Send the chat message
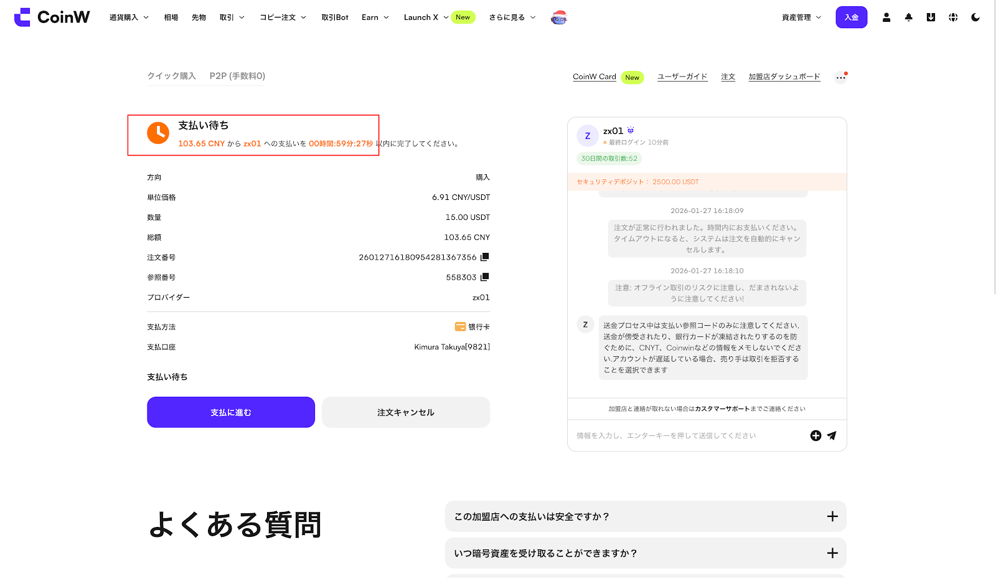Viewport: 996px width, 578px height. pos(832,435)
